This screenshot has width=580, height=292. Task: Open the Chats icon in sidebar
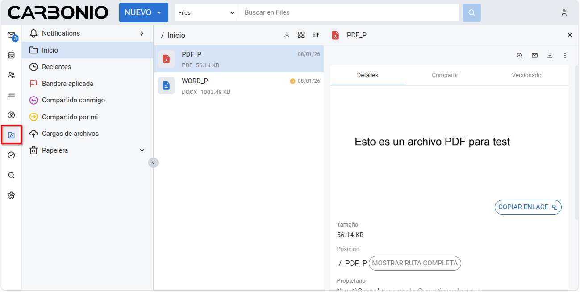tap(11, 115)
